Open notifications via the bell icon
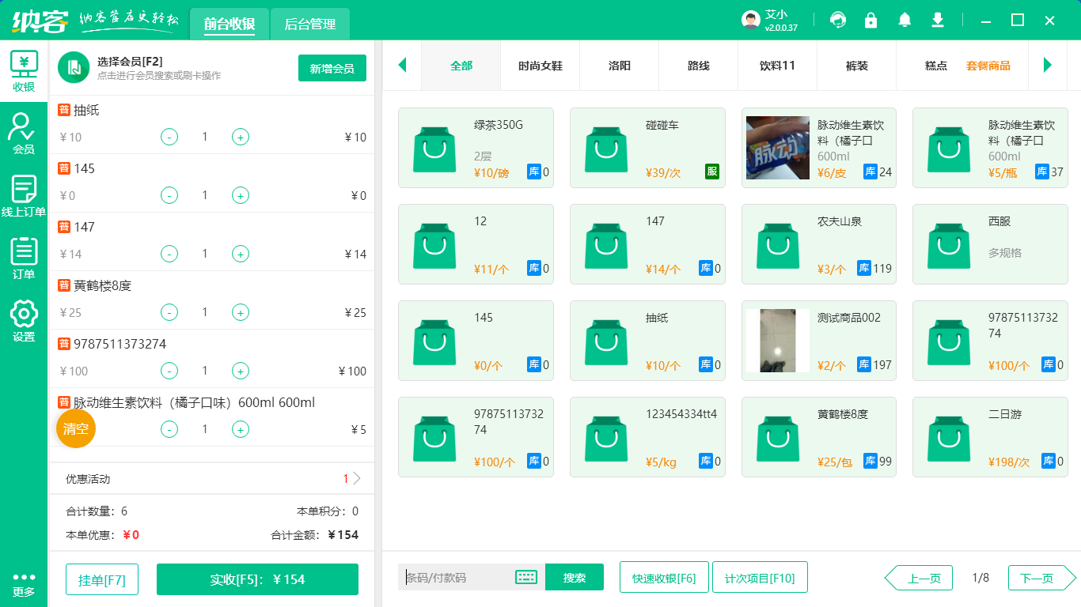This screenshot has width=1081, height=607. click(x=904, y=19)
